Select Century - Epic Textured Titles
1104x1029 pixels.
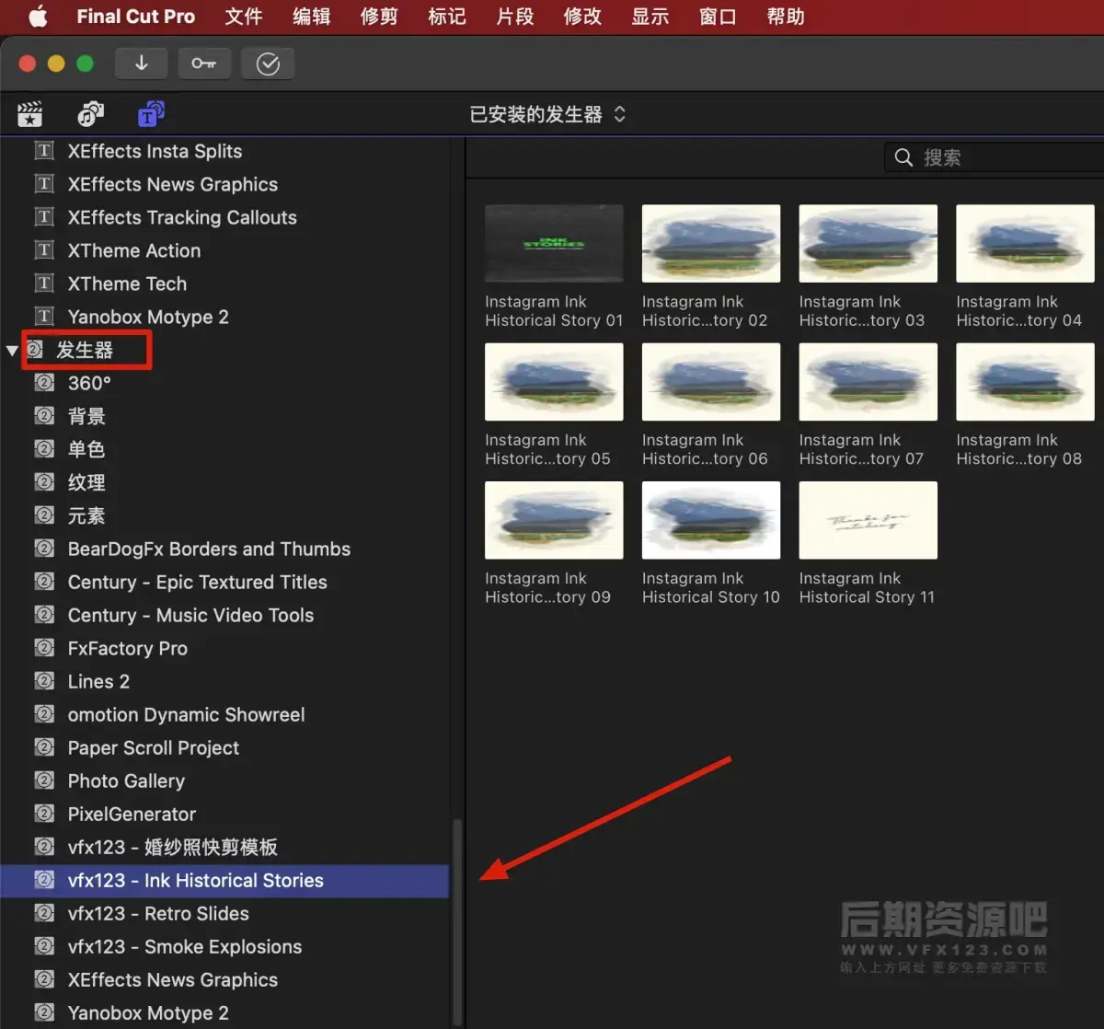pos(224,582)
